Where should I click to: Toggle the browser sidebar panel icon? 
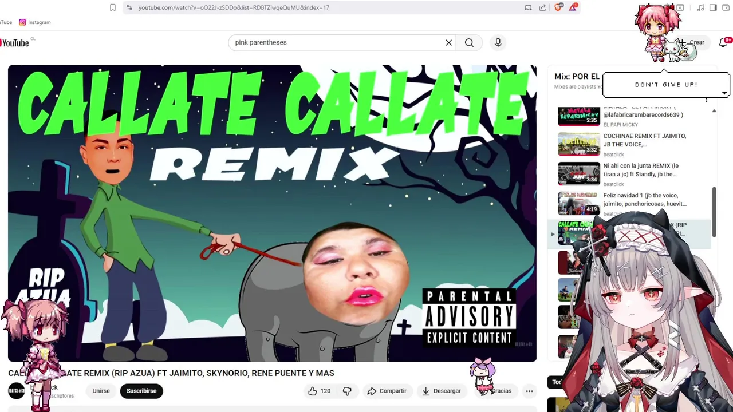pyautogui.click(x=713, y=7)
